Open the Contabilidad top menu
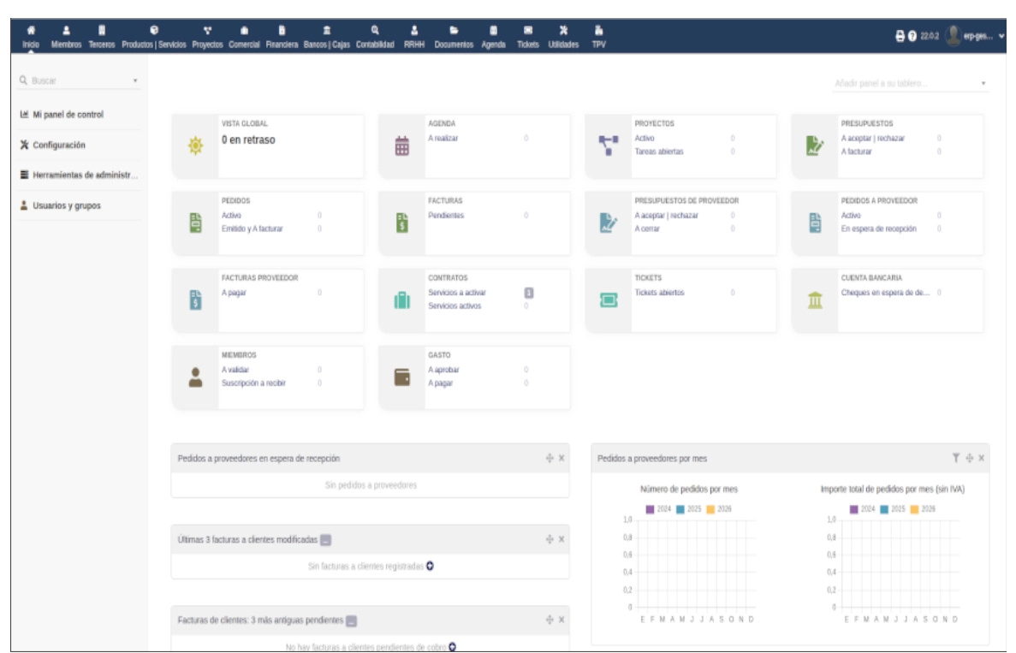Viewport: 1016px width, 653px height. [x=375, y=37]
